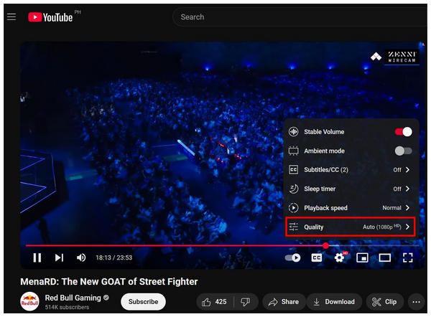
Task: Like the video thumbs up 425
Action: [x=214, y=302]
